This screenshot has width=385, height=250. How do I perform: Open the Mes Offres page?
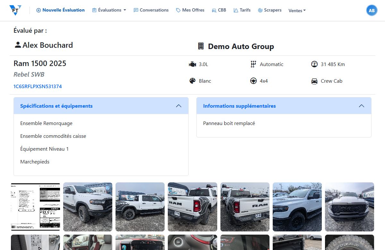point(190,10)
